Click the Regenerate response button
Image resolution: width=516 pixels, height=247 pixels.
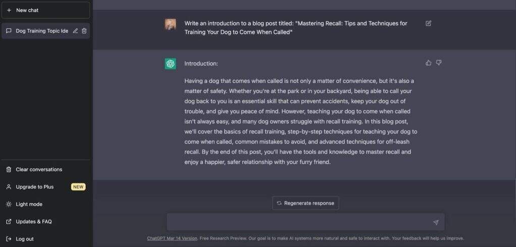305,203
